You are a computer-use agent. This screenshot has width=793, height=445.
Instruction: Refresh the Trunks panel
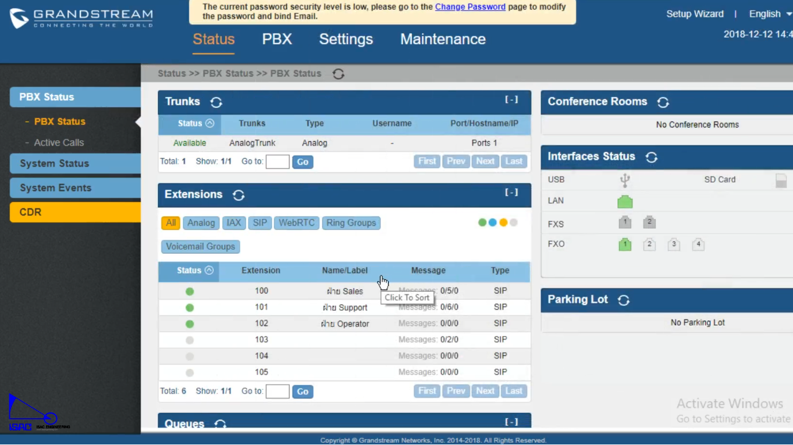tap(216, 102)
